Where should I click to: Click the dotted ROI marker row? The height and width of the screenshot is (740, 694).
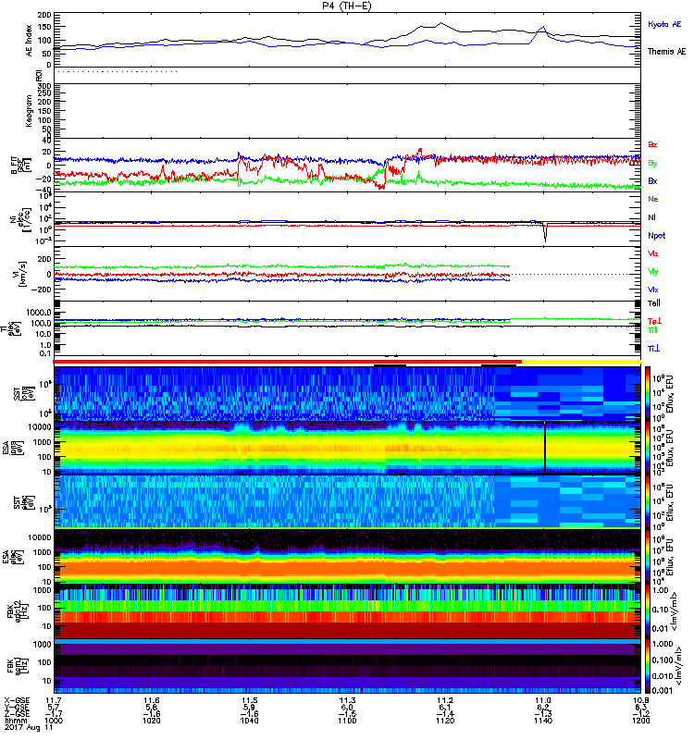click(117, 72)
